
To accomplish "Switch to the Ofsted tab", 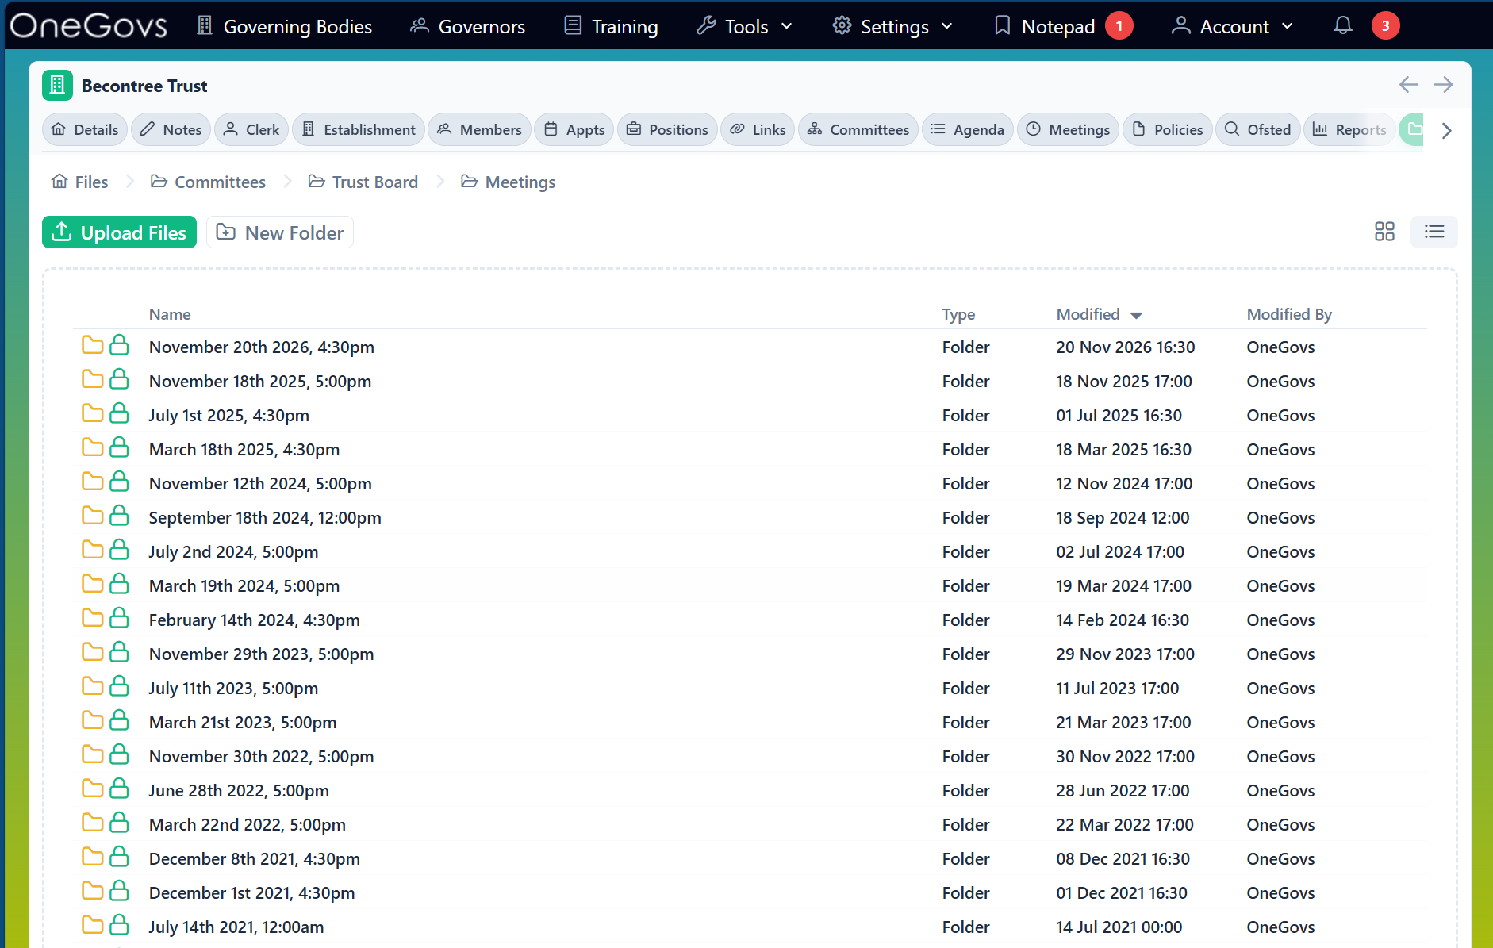I will [1257, 129].
